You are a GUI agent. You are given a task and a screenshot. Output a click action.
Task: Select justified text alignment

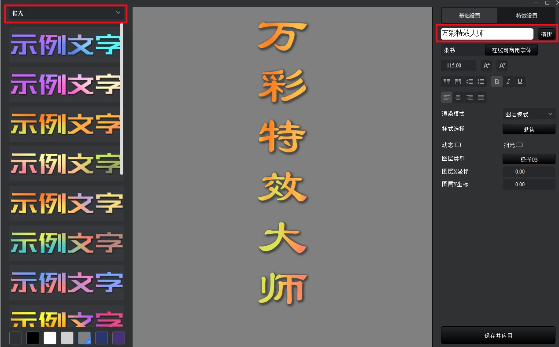[481, 97]
